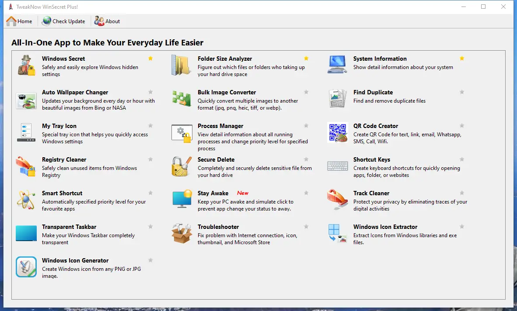Click the Secure Delete padlock icon
The image size is (517, 311).
(x=182, y=166)
